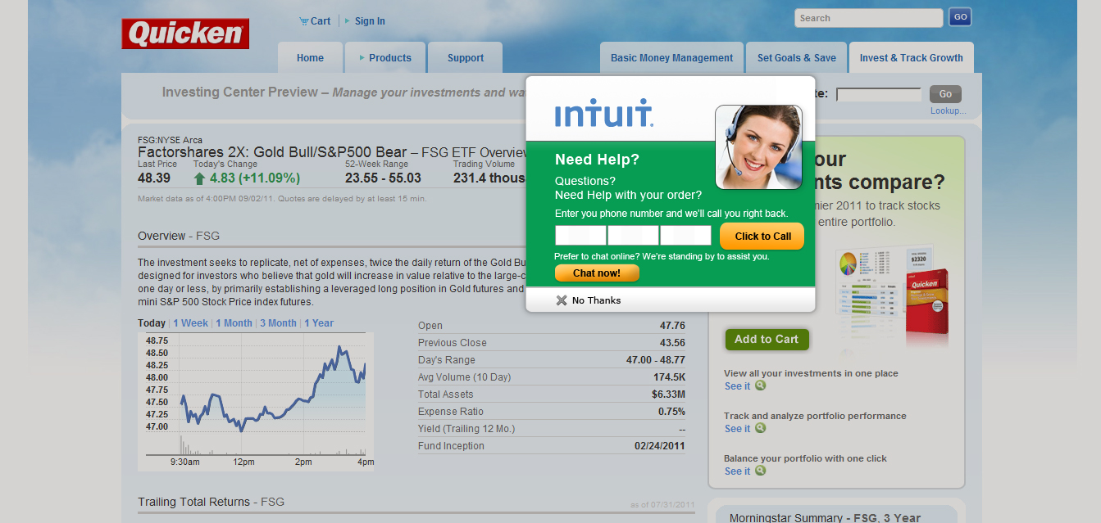This screenshot has height=523, width=1101.
Task: Click the Search input field
Action: point(868,18)
